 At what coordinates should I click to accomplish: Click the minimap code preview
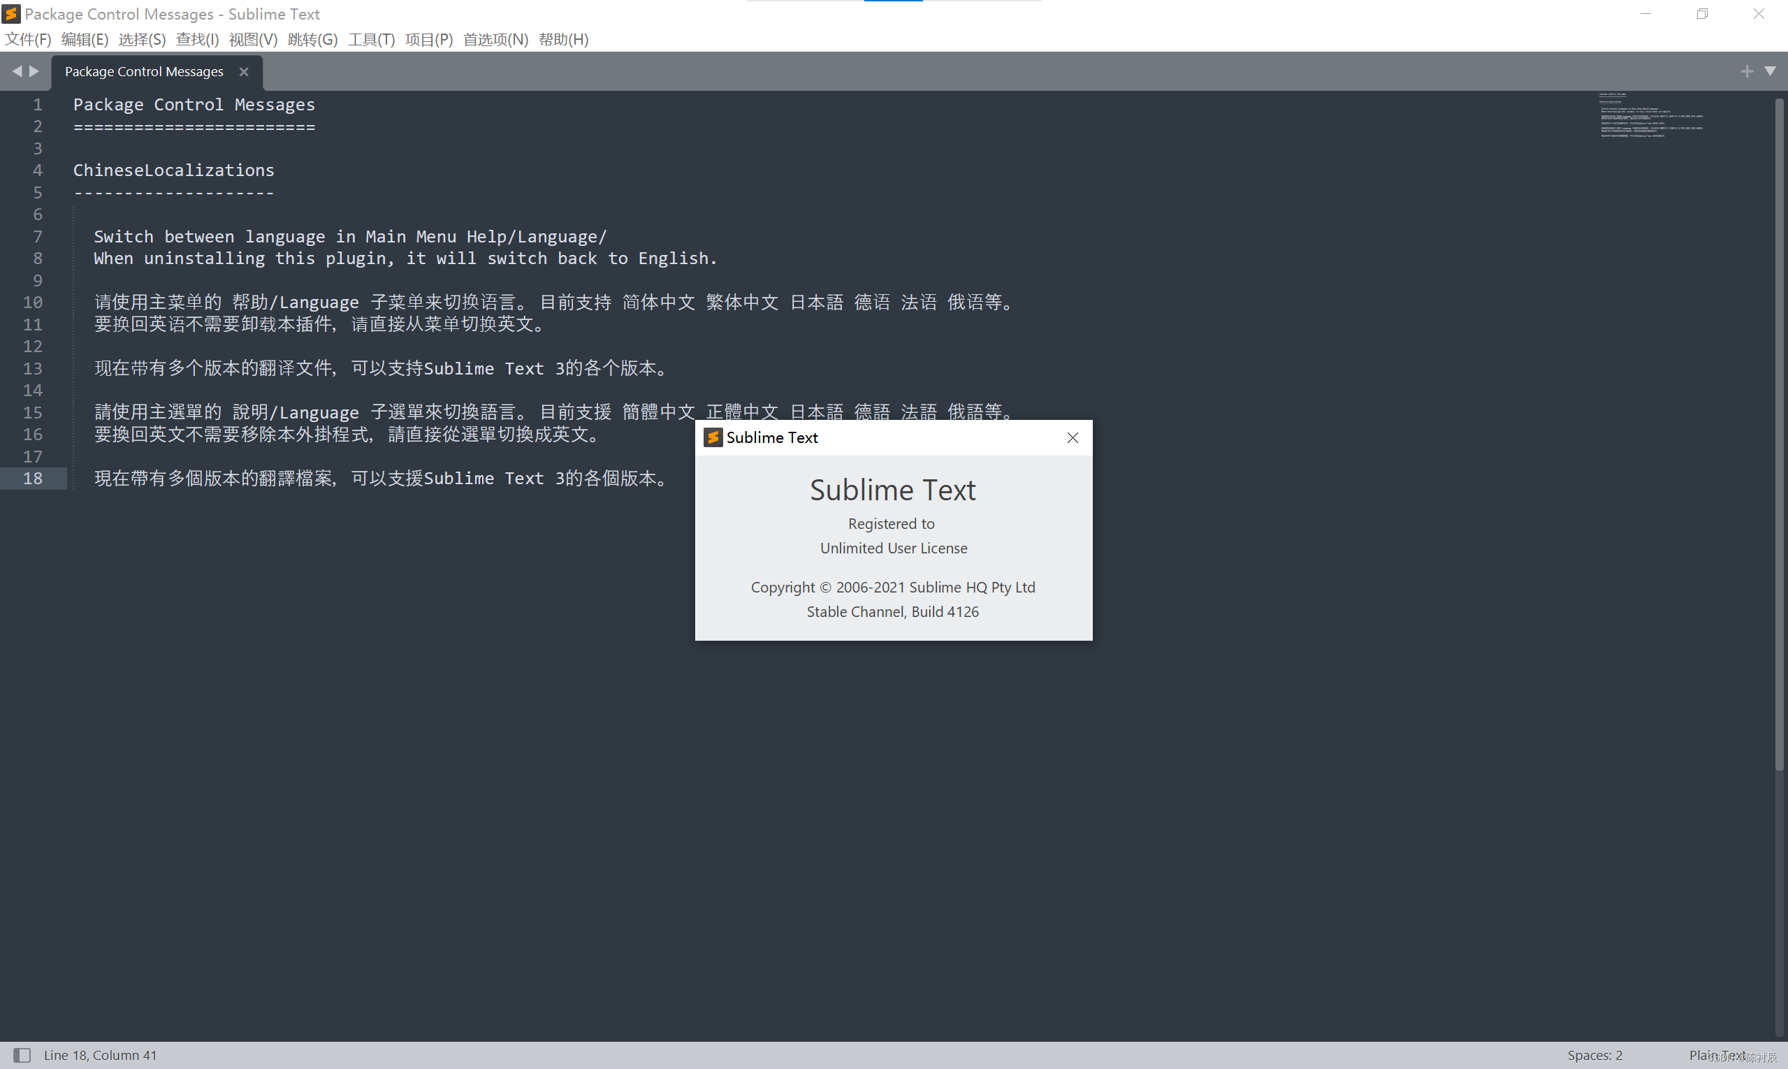point(1650,115)
